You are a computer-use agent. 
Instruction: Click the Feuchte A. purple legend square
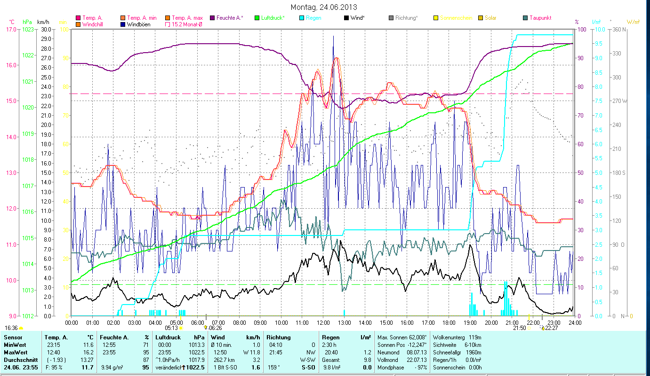(212, 18)
